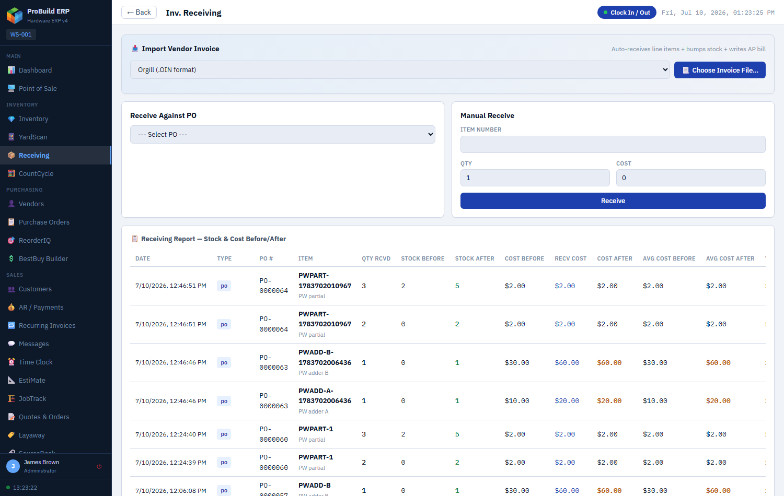
Task: Click the CountCycle grid icon
Action: click(x=11, y=173)
